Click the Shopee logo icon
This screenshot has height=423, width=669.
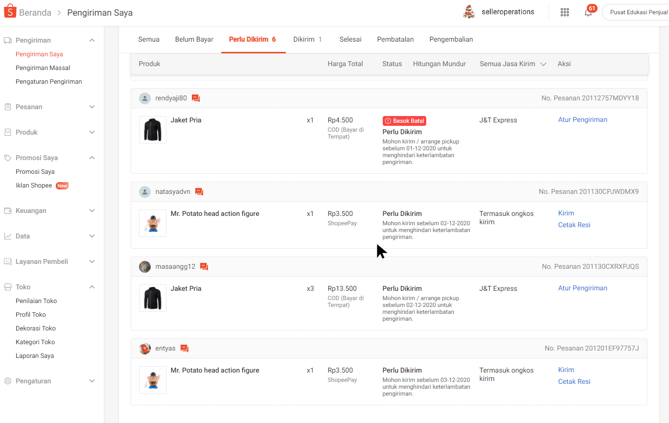(10, 12)
